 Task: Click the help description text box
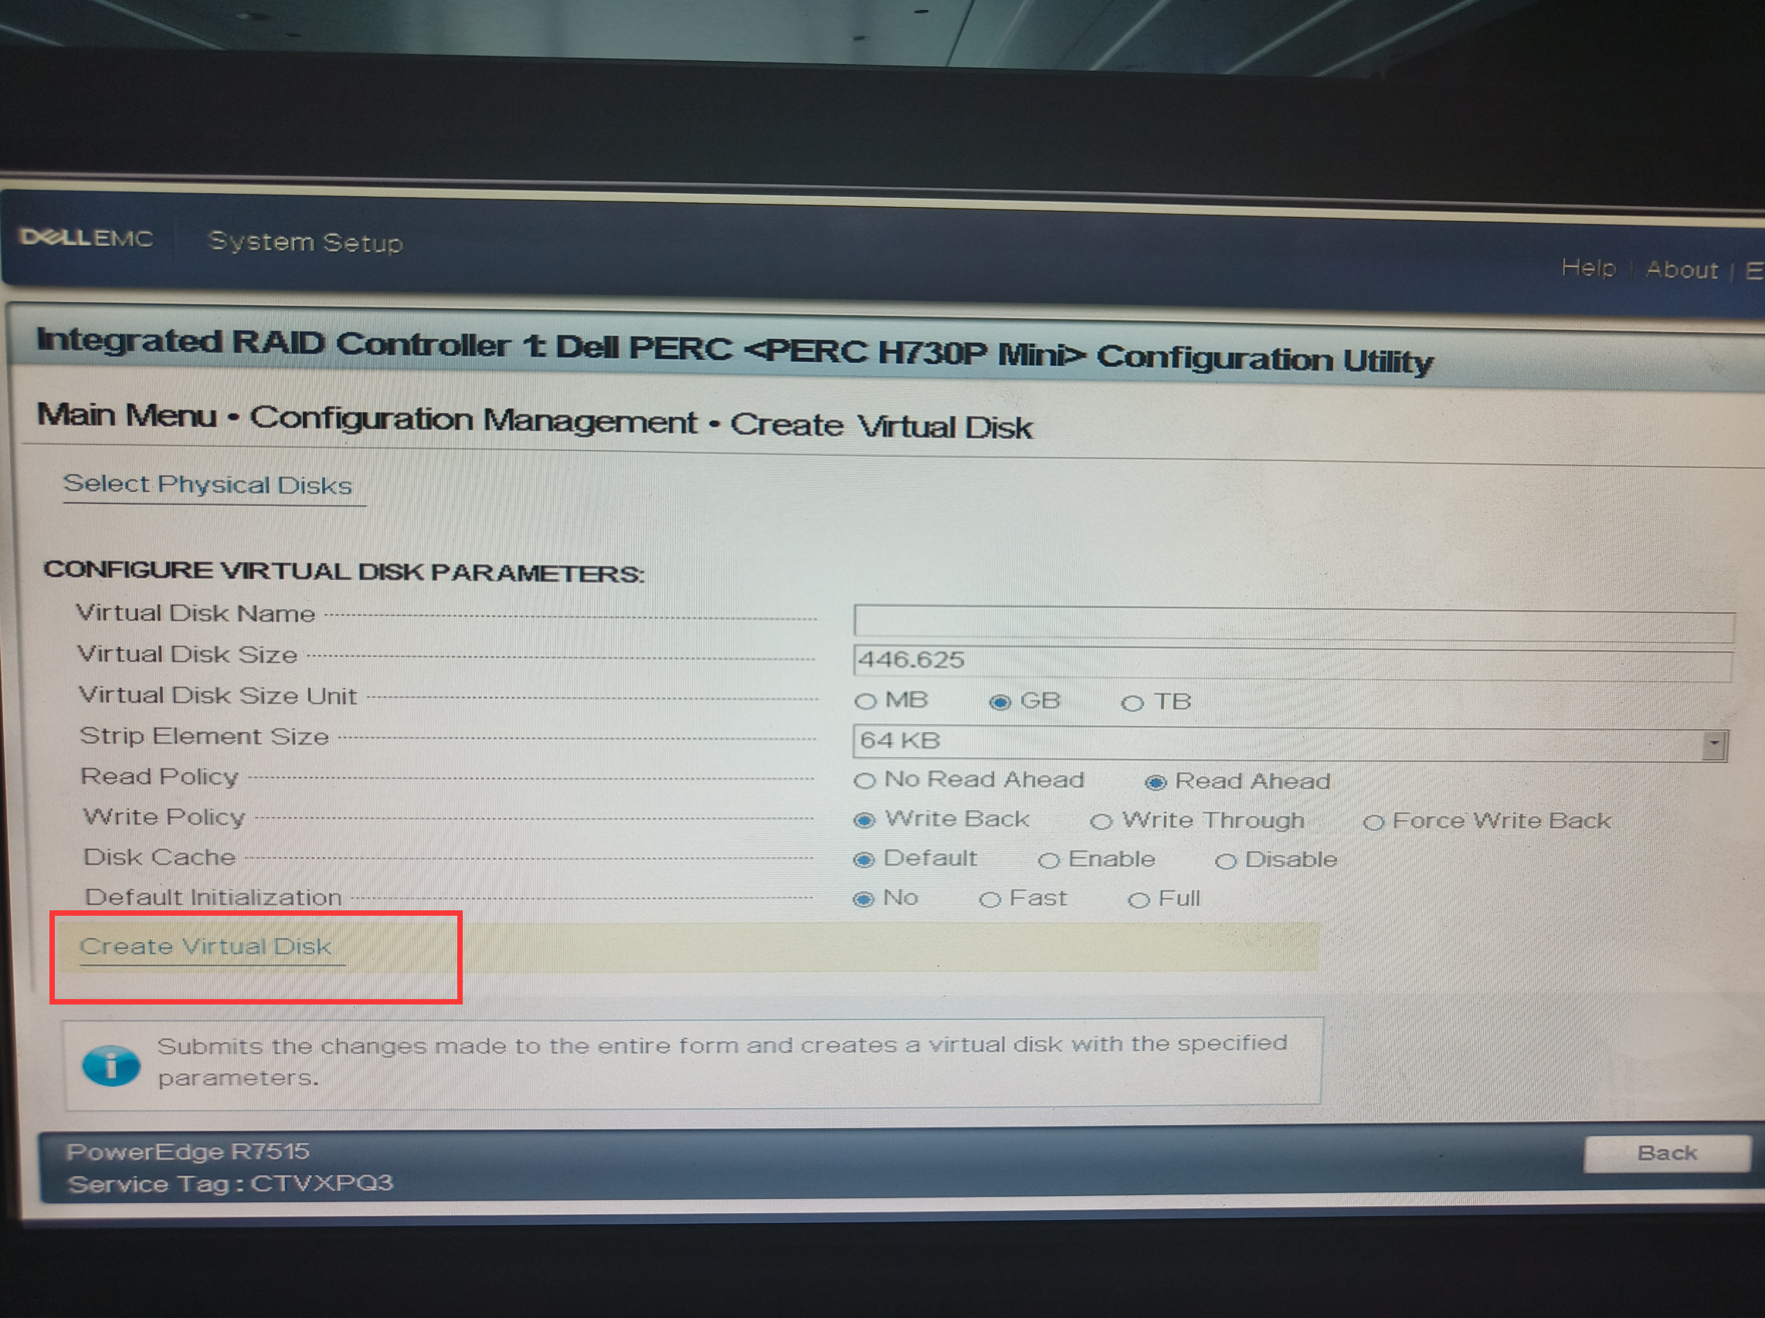tap(693, 1062)
